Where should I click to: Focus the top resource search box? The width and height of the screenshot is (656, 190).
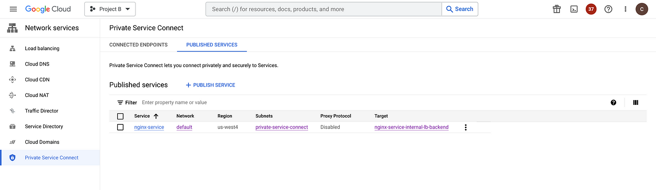[x=323, y=9]
